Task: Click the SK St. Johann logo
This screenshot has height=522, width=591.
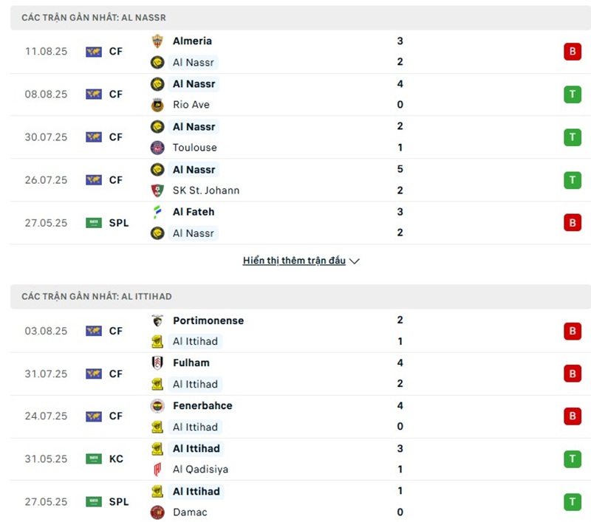Action: [x=157, y=190]
